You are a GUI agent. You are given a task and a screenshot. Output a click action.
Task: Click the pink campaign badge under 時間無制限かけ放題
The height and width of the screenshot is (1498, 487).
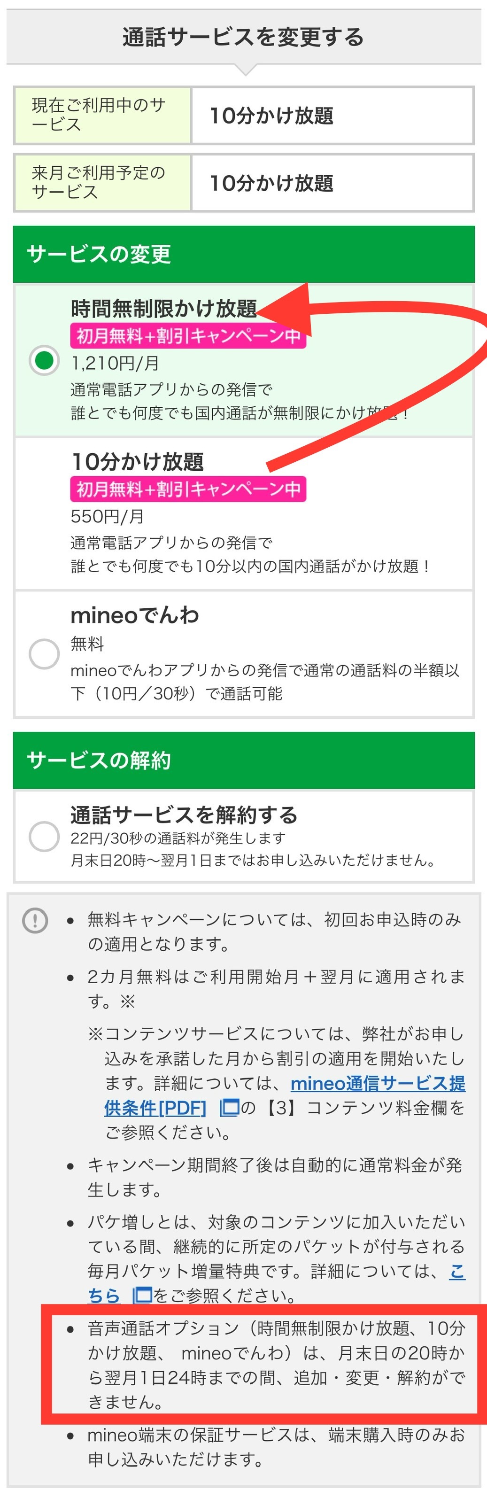(188, 335)
